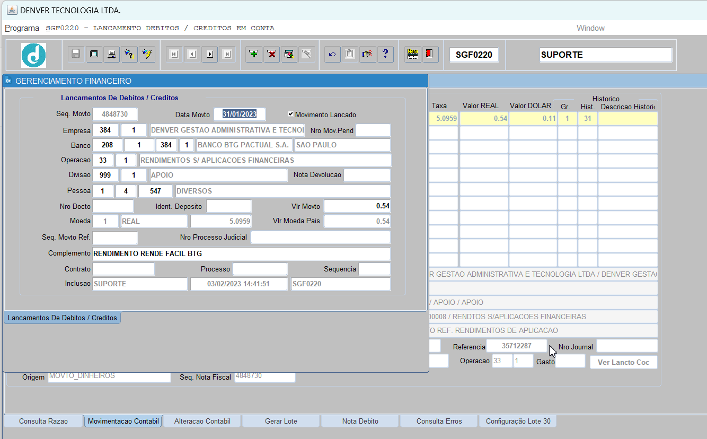Go to the first record
This screenshot has height=439, width=707.
[174, 54]
